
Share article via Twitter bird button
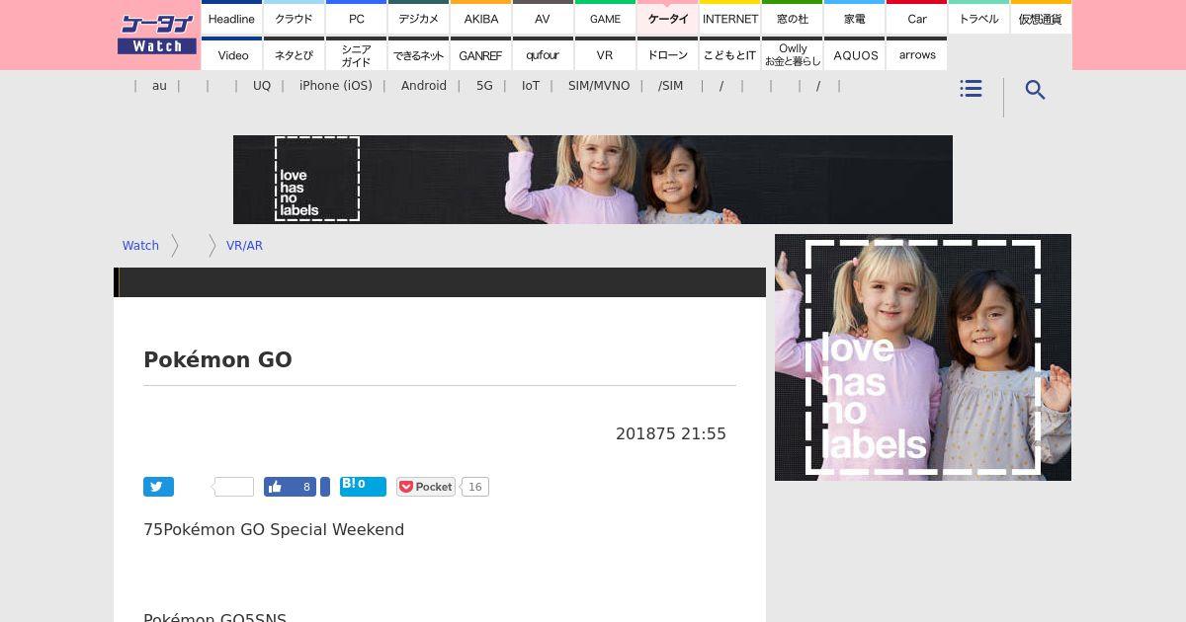(158, 487)
